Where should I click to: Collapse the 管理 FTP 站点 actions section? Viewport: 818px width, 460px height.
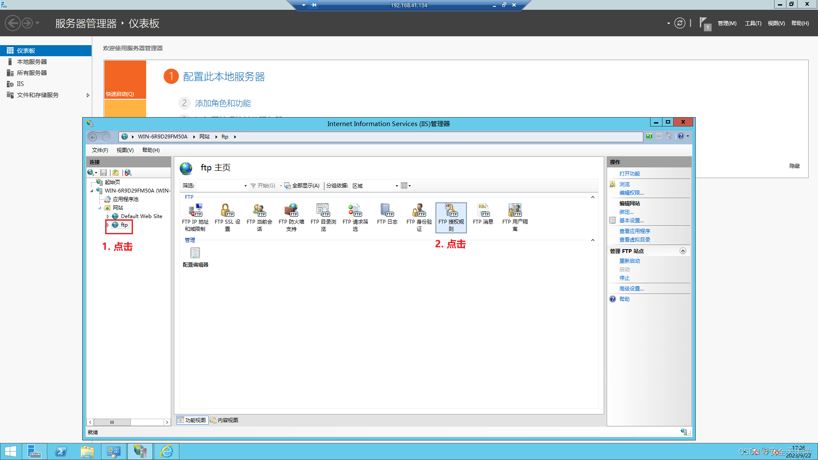point(683,251)
